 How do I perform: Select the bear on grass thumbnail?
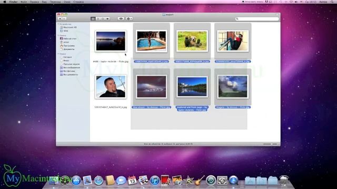(192, 41)
